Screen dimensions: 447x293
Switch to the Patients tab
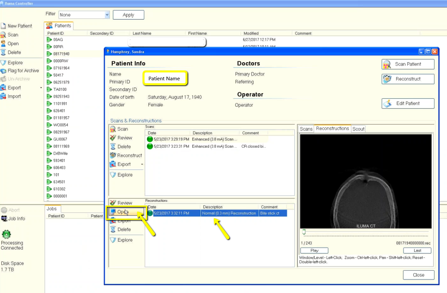(59, 26)
